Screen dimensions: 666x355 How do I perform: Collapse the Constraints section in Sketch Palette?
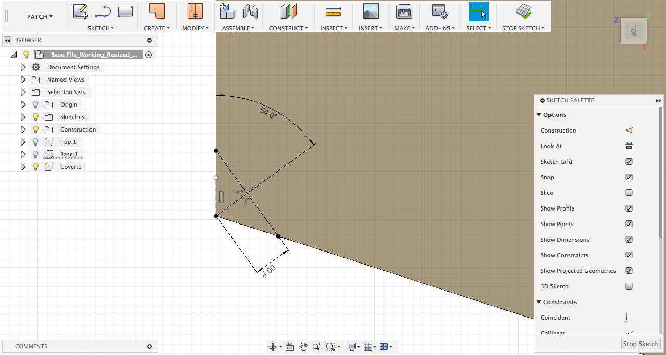[x=539, y=302]
